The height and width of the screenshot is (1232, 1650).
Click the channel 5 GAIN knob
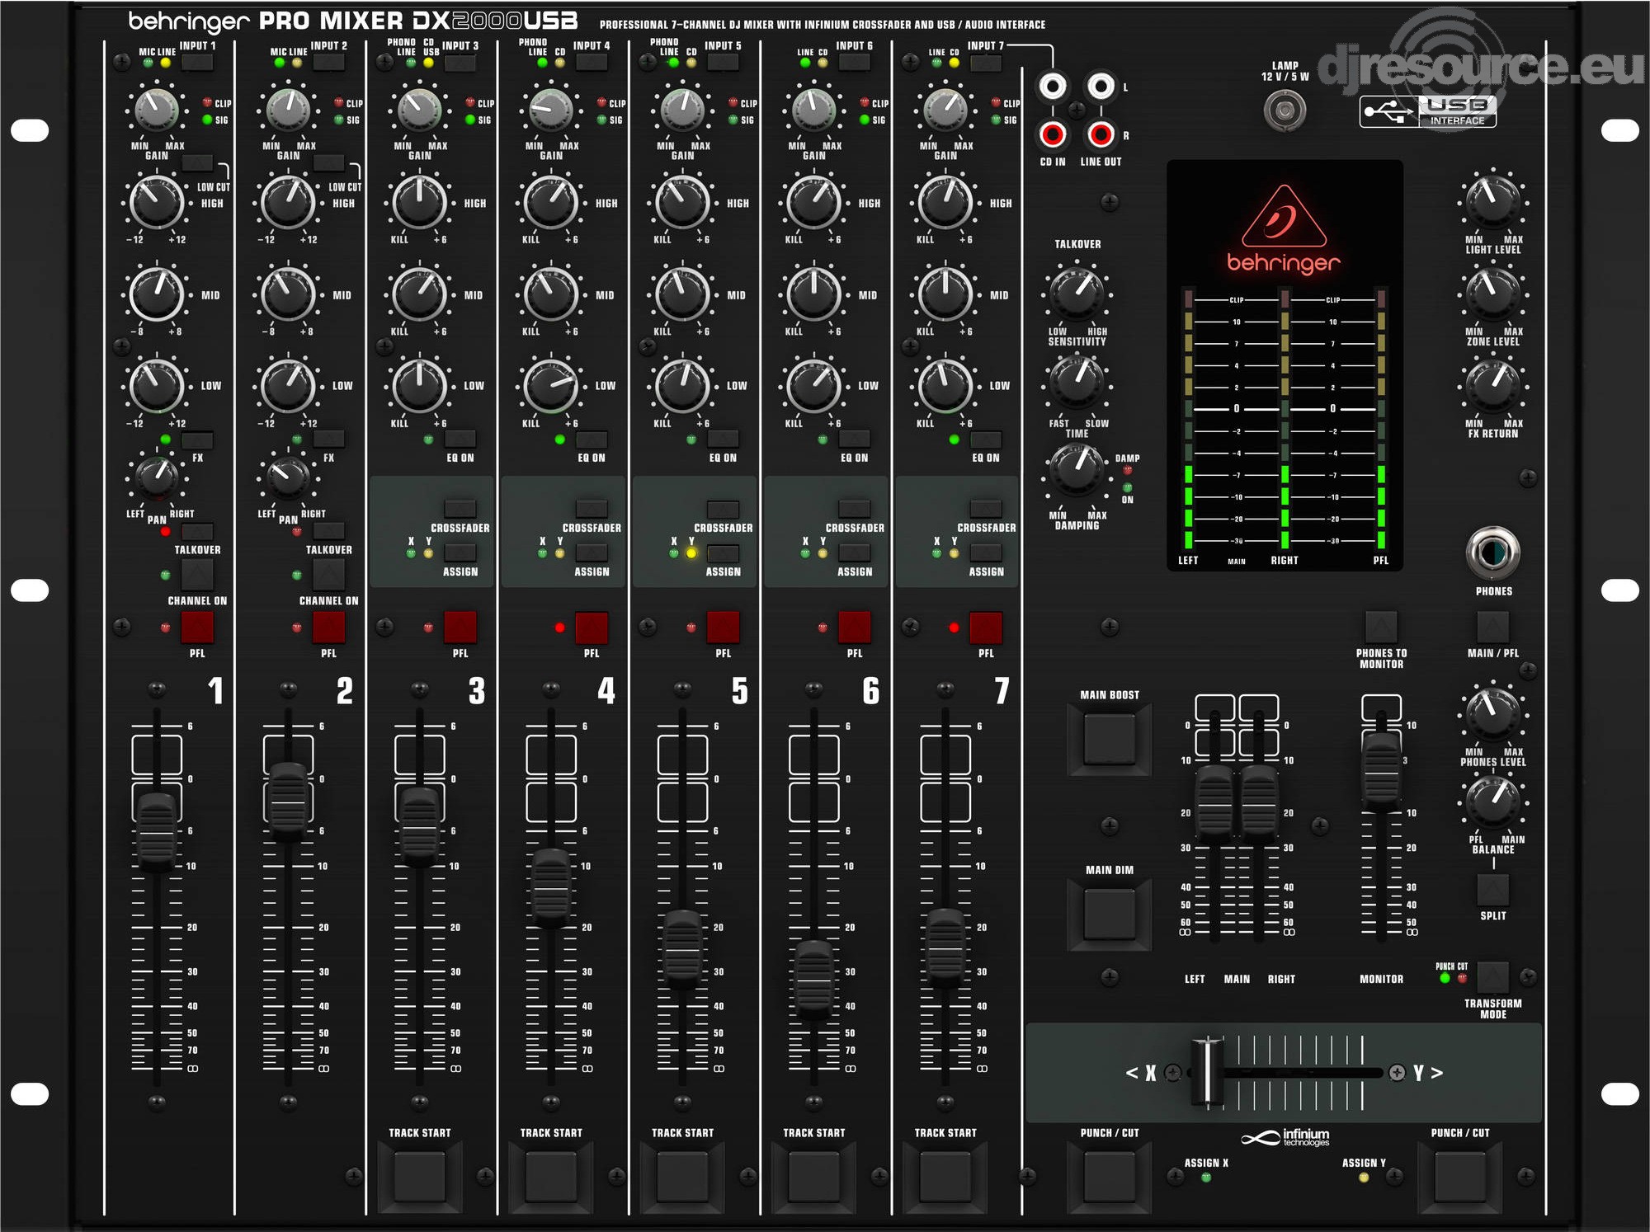682,110
